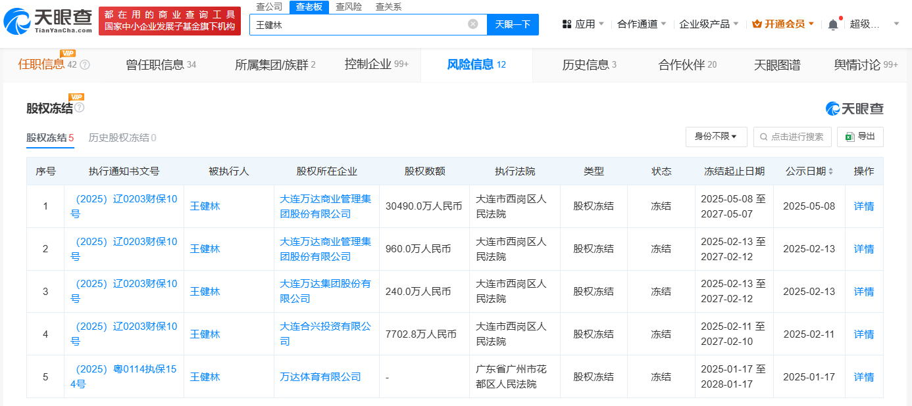Click the blue 天眼一下 search button

[513, 24]
